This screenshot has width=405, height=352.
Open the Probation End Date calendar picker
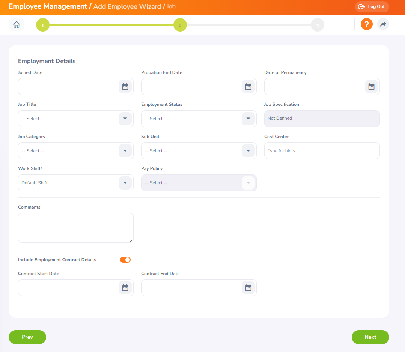point(248,86)
